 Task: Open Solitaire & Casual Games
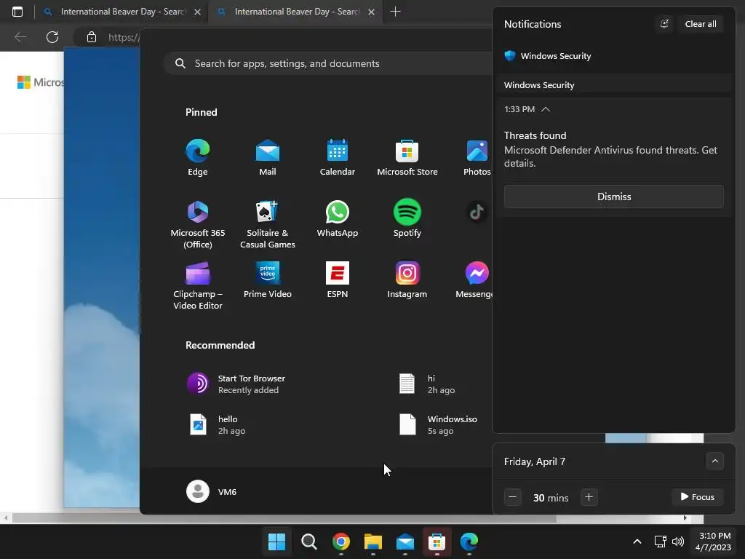(268, 223)
